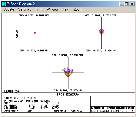Open the Text menu

click(x=66, y=9)
